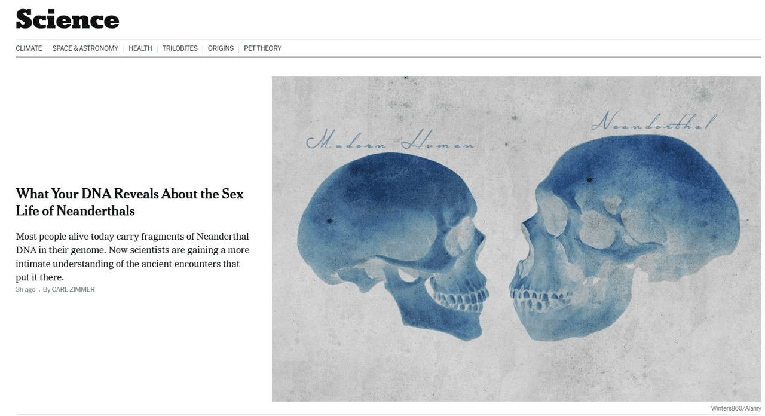Click the Carl Zimmer byline
This screenshot has width=765, height=416.
(x=69, y=290)
